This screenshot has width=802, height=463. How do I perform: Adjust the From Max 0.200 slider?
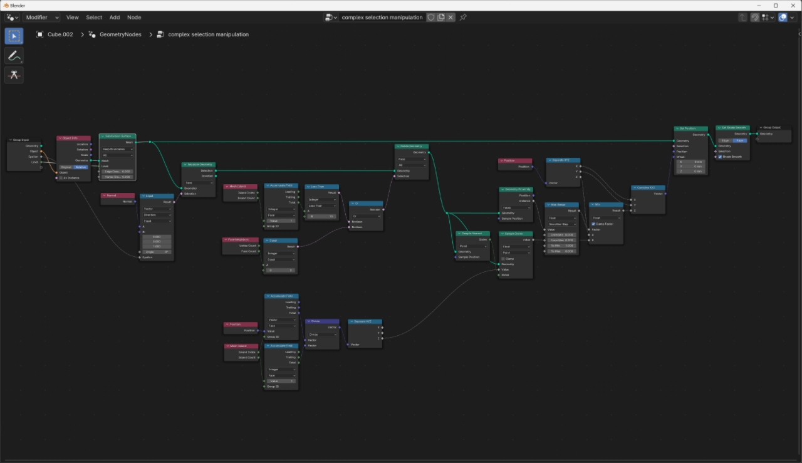(x=561, y=240)
